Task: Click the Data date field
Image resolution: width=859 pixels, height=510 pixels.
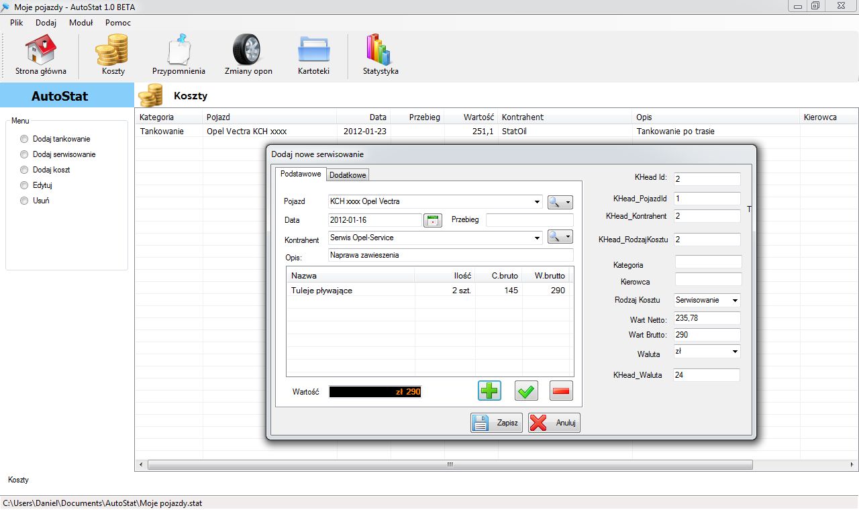Action: (x=375, y=220)
